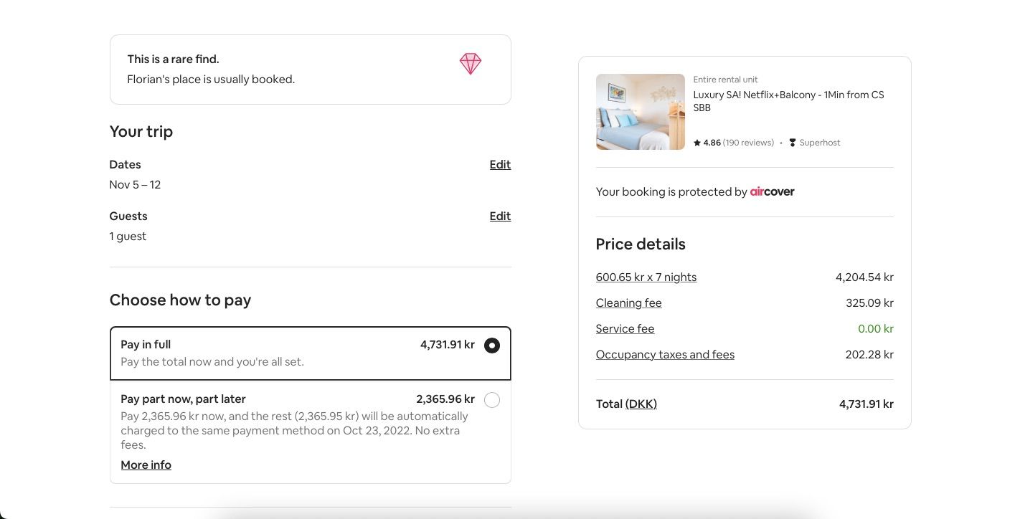Toggle the selected payment method radio
Screen dimensions: 1020x519
click(x=492, y=345)
